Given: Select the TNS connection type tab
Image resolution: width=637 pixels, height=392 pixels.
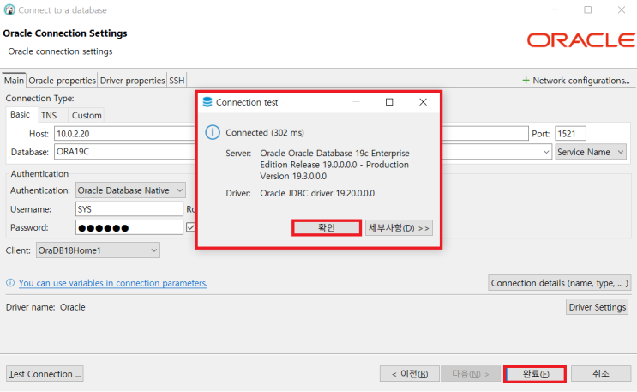Looking at the screenshot, I should coord(49,116).
